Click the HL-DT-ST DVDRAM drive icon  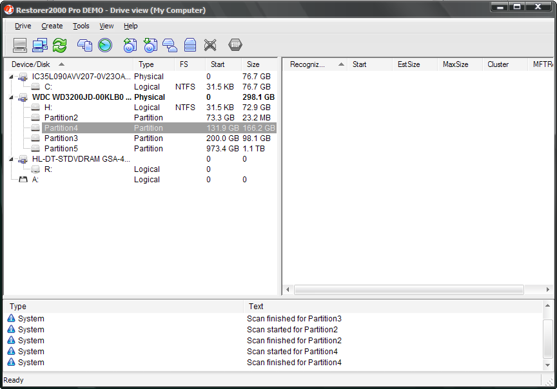pos(23,159)
